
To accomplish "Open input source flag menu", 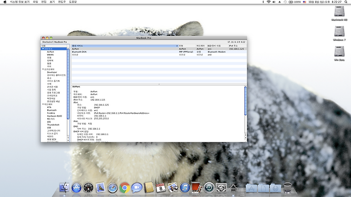I will click(304, 2).
